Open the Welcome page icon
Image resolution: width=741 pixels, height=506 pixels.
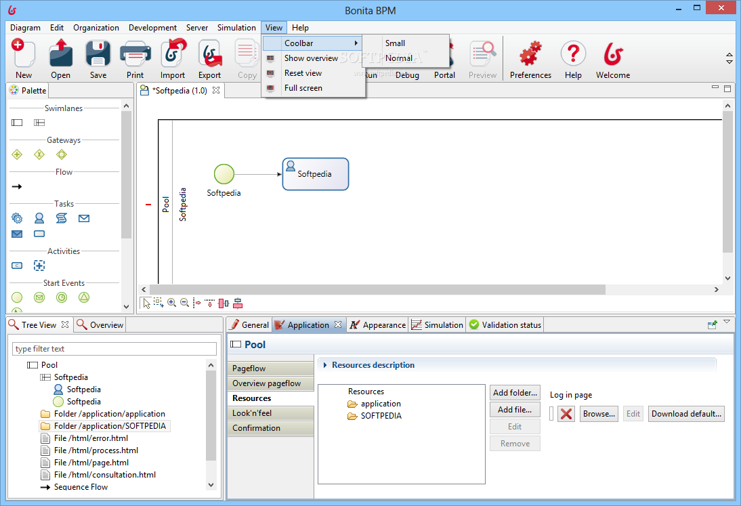[613, 54]
